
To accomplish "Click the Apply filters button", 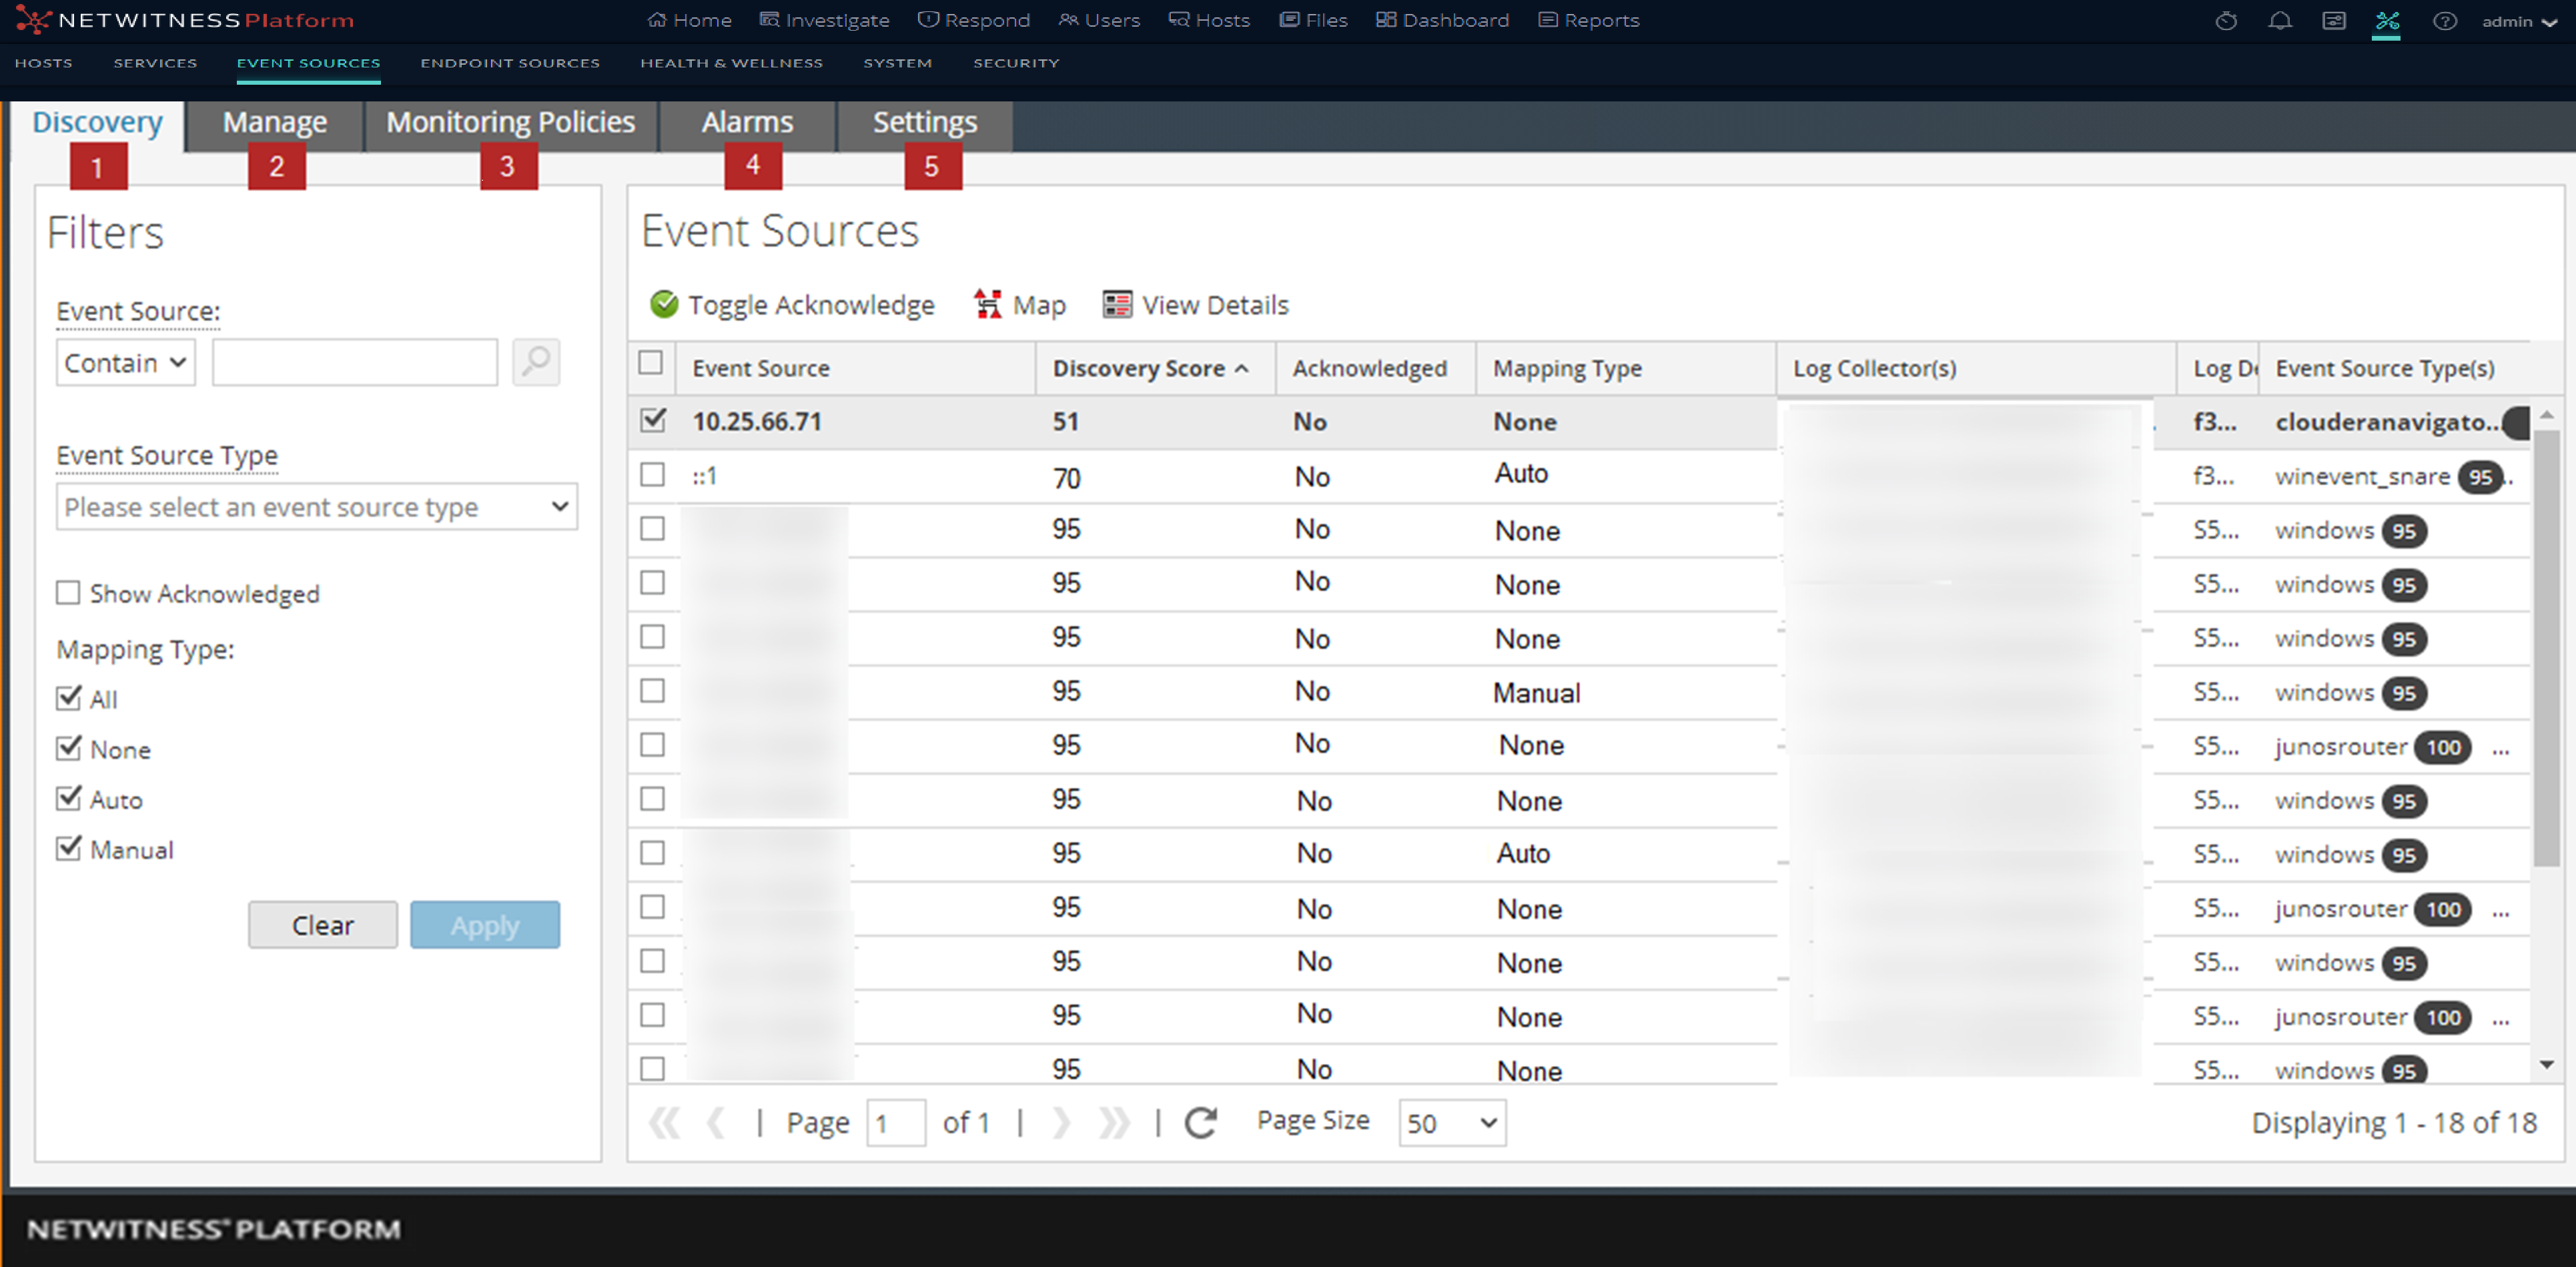I will 484,925.
